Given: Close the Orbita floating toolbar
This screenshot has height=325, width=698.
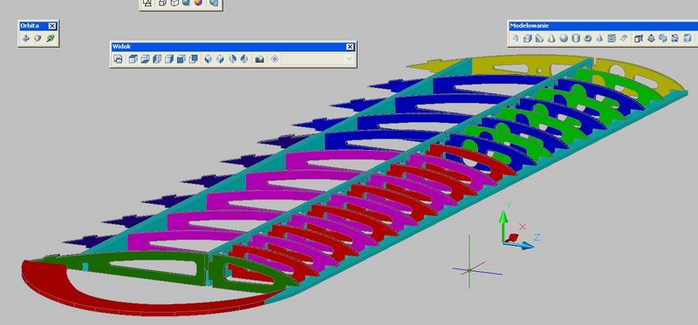Looking at the screenshot, I should [x=52, y=26].
